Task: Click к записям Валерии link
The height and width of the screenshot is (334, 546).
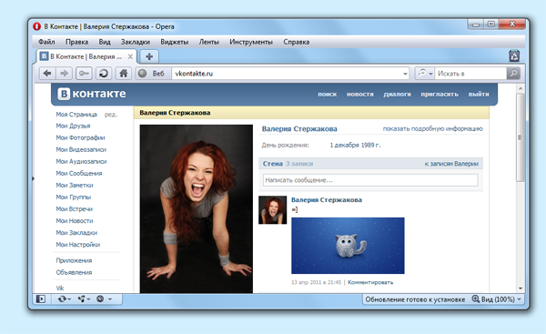Action: point(451,163)
